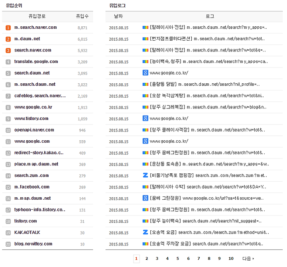Screen dimensions: 287x267
Task: Open cafeblog.search.naver... referrer entry
Action: click(x=40, y=96)
